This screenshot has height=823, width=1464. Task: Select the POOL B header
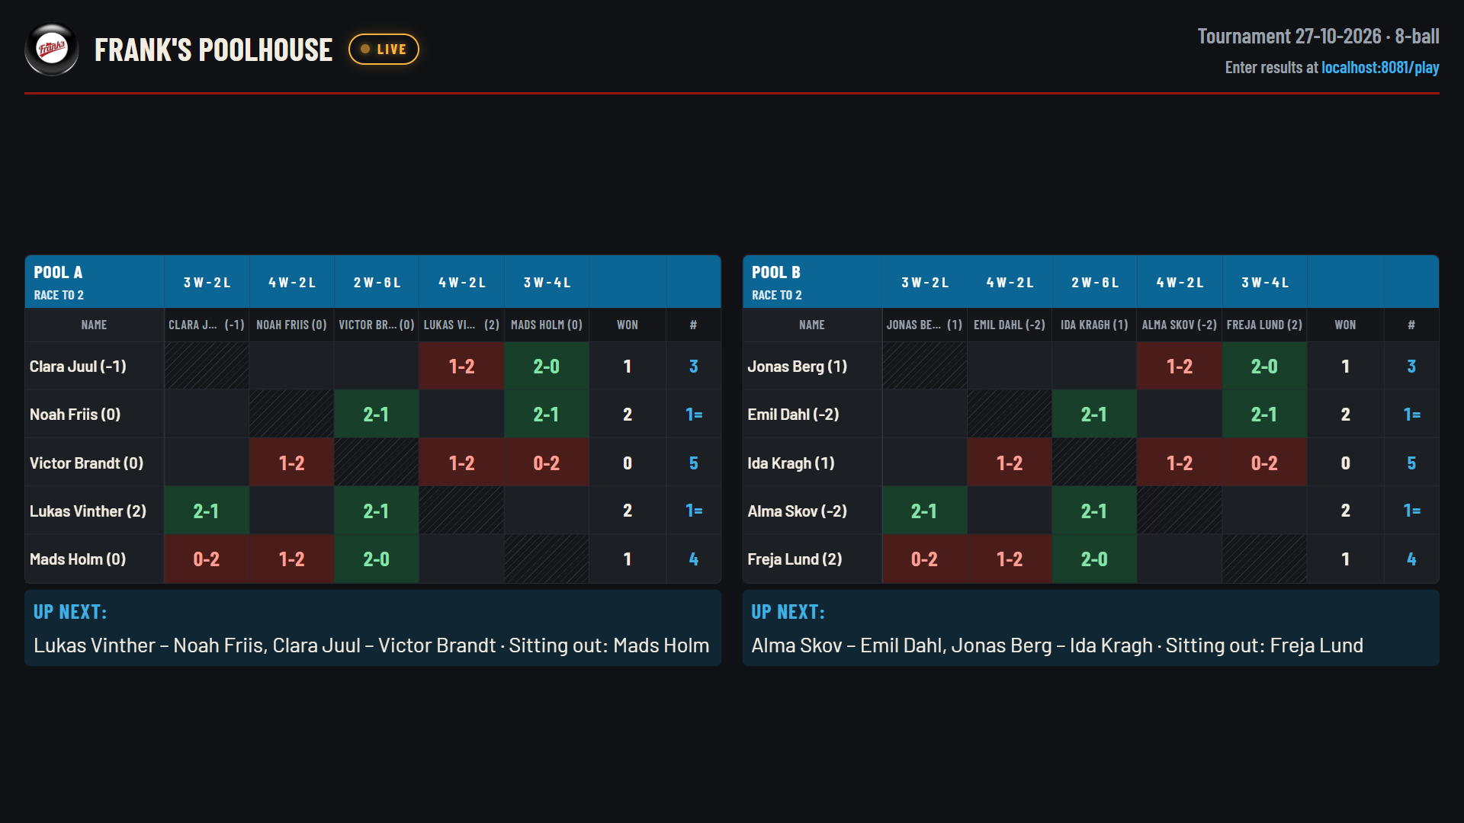pyautogui.click(x=776, y=272)
